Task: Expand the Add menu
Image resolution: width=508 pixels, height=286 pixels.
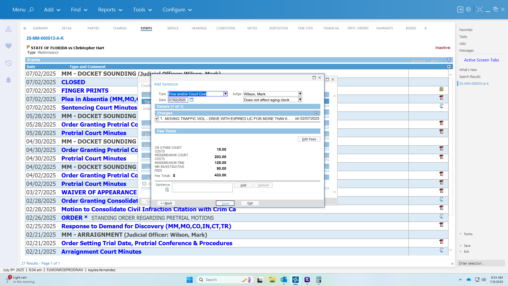Action: pos(52,10)
